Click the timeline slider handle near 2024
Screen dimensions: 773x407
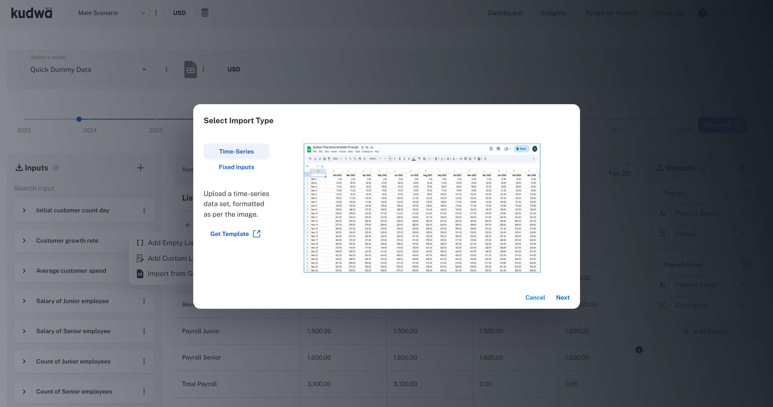[x=79, y=119]
